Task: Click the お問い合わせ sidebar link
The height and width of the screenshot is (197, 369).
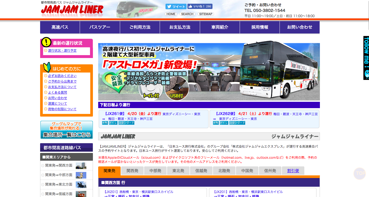Action: click(x=58, y=98)
